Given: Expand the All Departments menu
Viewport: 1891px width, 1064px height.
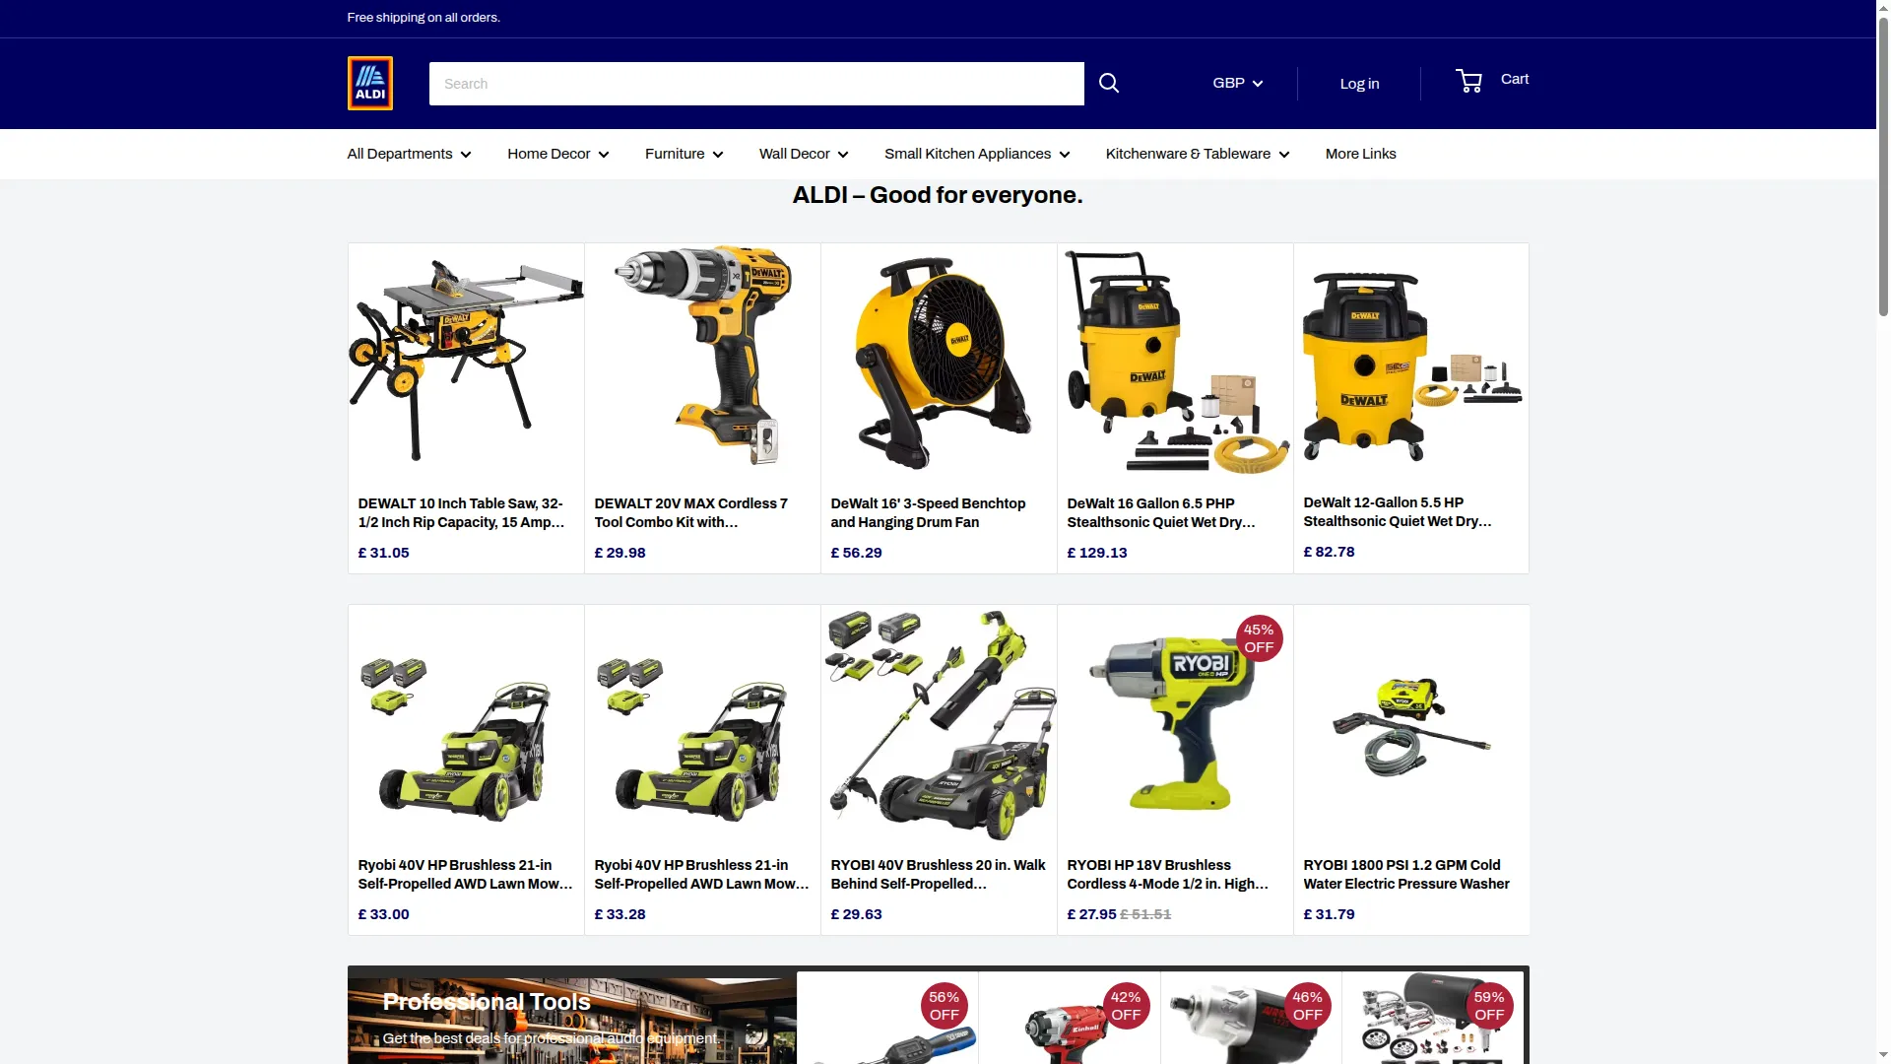Looking at the screenshot, I should pyautogui.click(x=409, y=154).
